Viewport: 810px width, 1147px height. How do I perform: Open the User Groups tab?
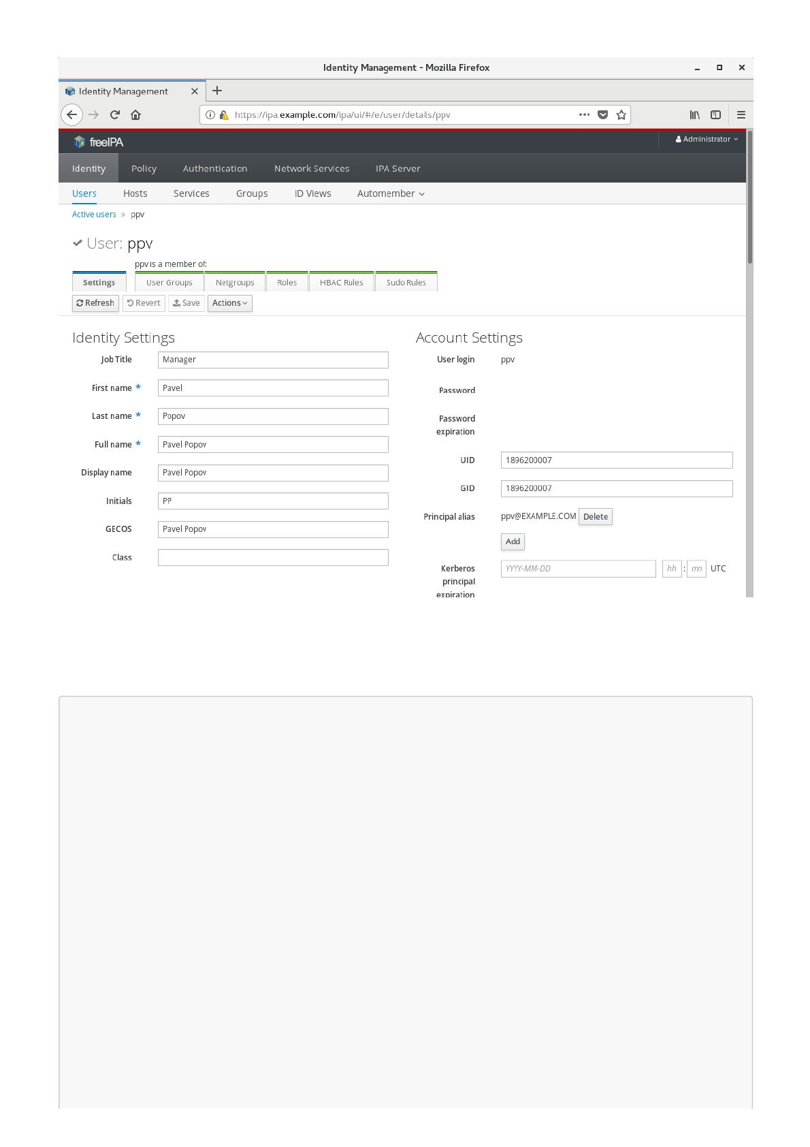click(x=169, y=282)
